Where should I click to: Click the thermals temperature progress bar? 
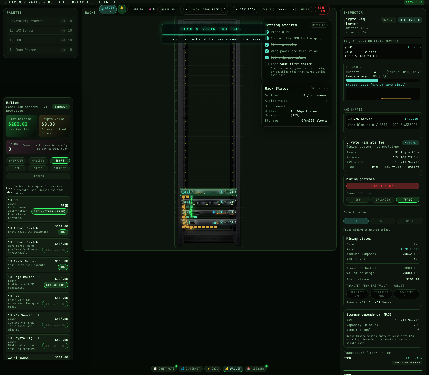click(383, 80)
